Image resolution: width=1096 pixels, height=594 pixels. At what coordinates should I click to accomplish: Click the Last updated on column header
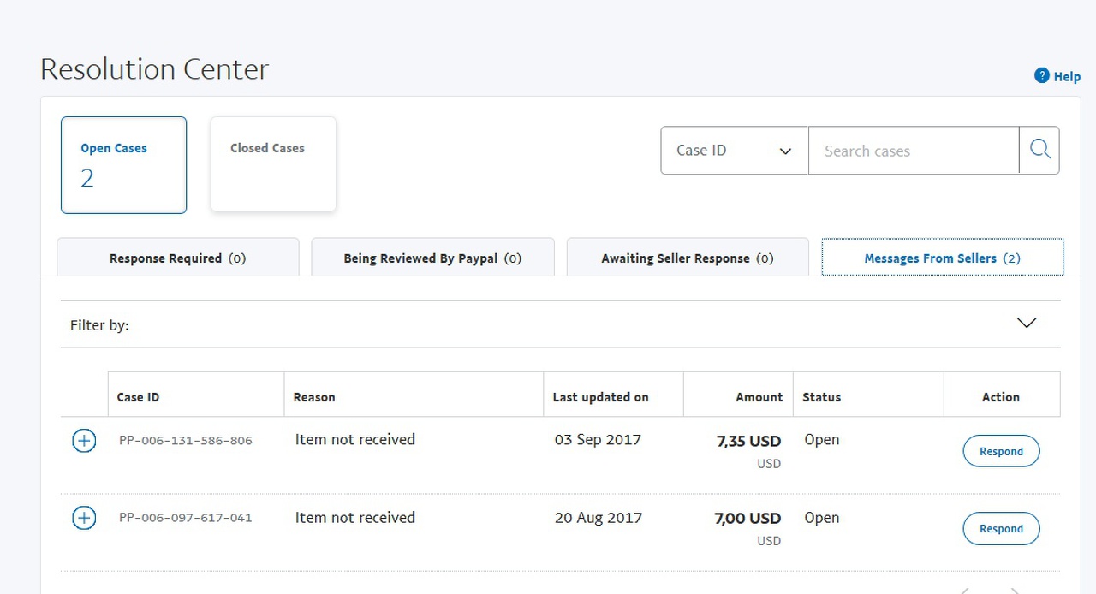600,397
